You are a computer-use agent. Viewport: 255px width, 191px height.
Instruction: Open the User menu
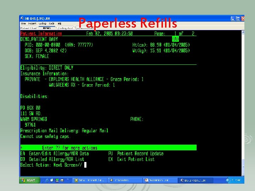[23, 24]
